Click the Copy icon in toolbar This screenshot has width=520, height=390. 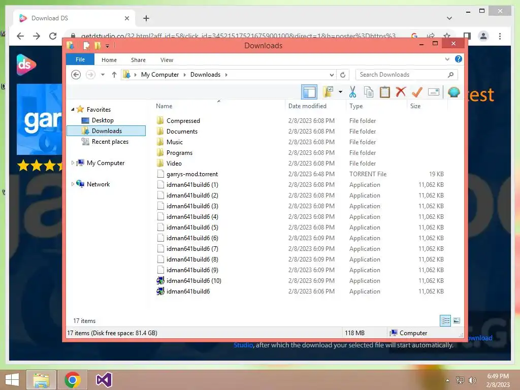[369, 92]
